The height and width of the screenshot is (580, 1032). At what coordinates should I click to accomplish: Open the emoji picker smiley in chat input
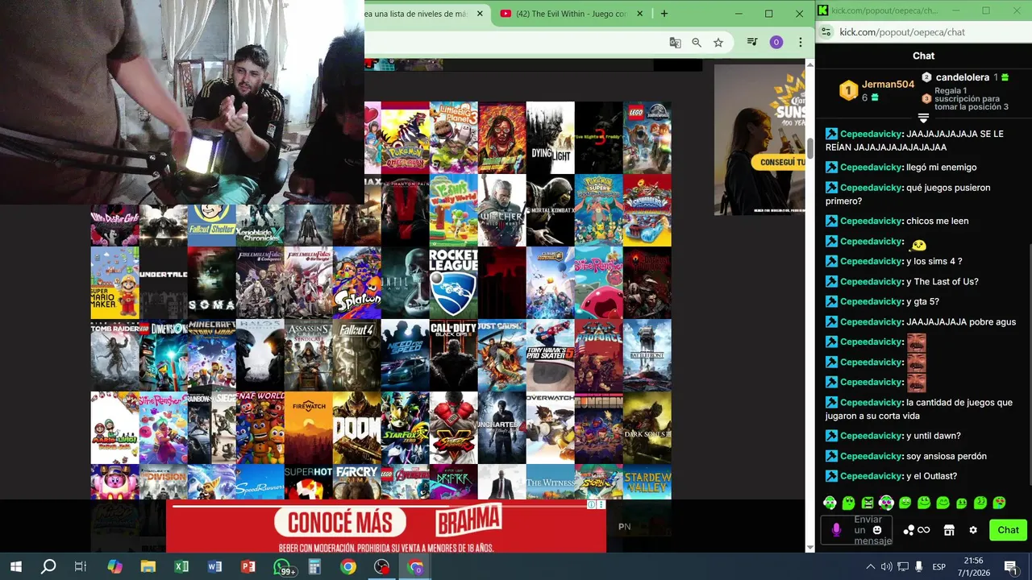coord(877,530)
